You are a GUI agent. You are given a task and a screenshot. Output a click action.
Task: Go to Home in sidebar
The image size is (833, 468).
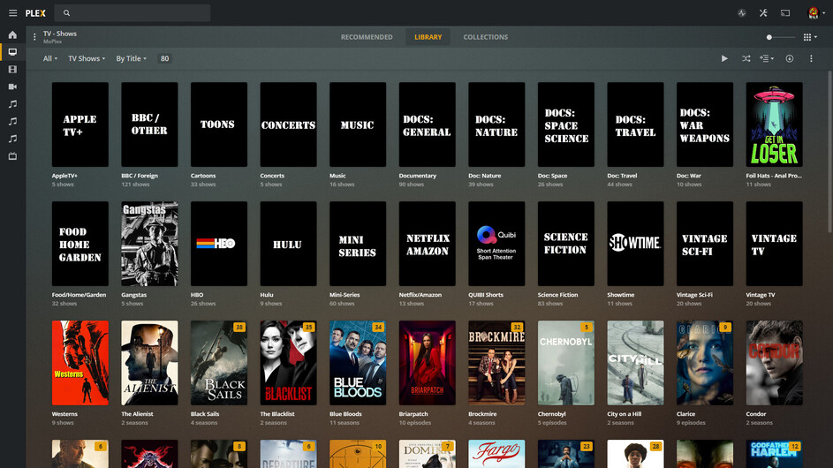pos(12,35)
